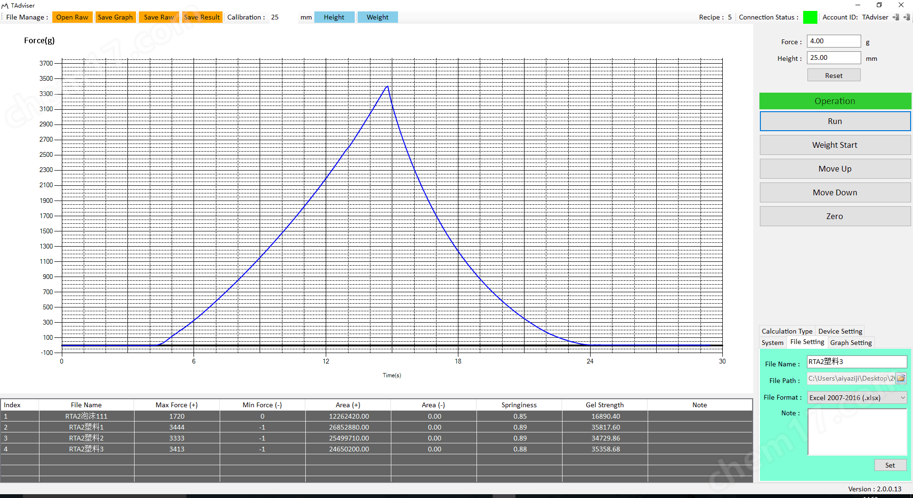Go to the System tab
This screenshot has width=913, height=498.
[772, 343]
